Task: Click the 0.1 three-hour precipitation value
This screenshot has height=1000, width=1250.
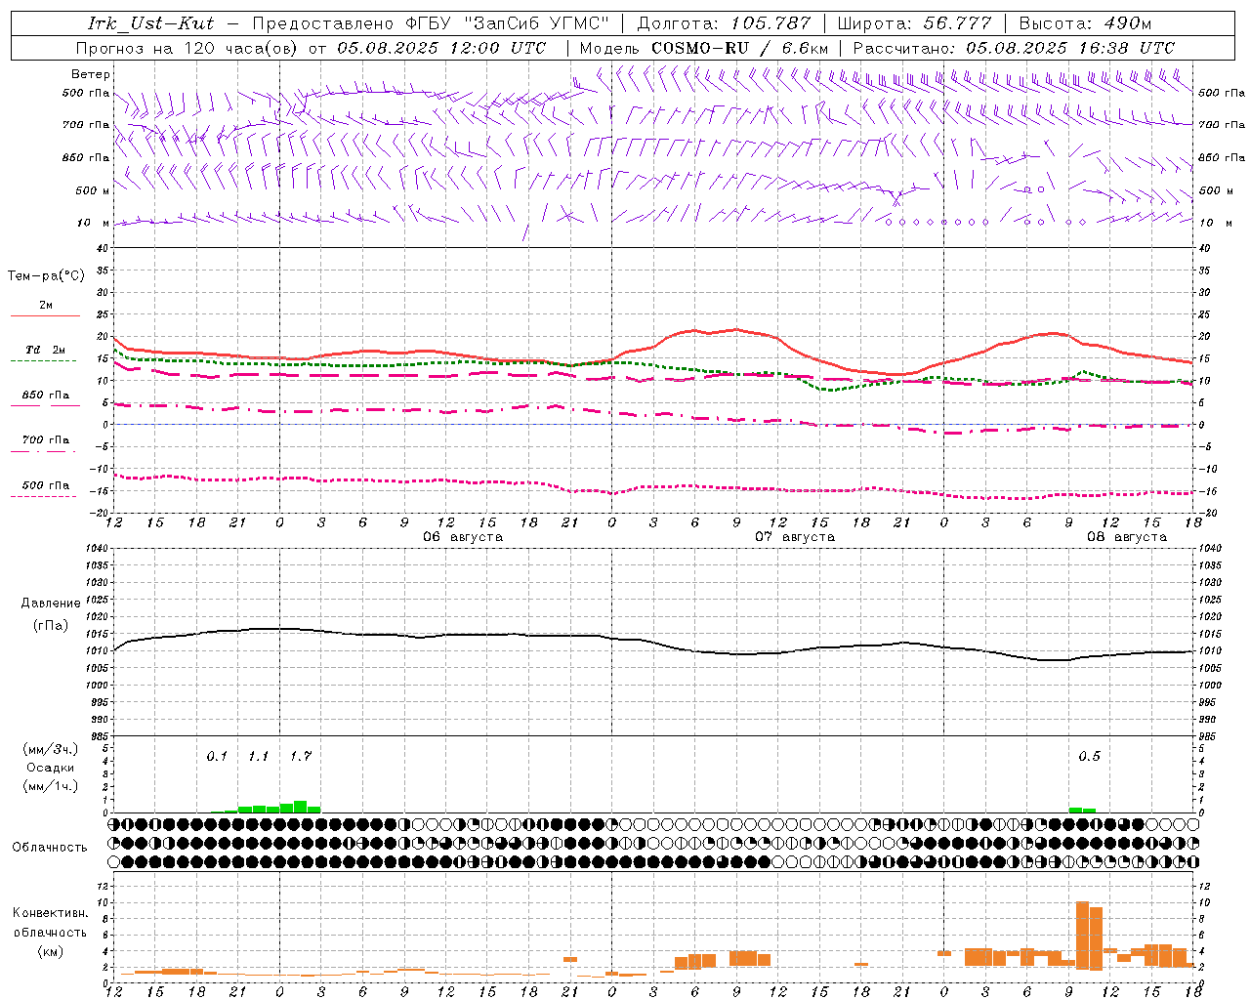Action: 217,757
